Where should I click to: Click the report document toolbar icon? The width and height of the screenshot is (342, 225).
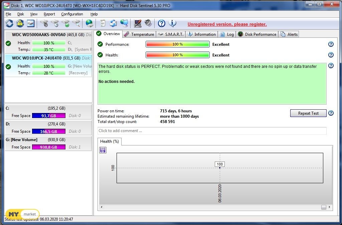(x=103, y=23)
